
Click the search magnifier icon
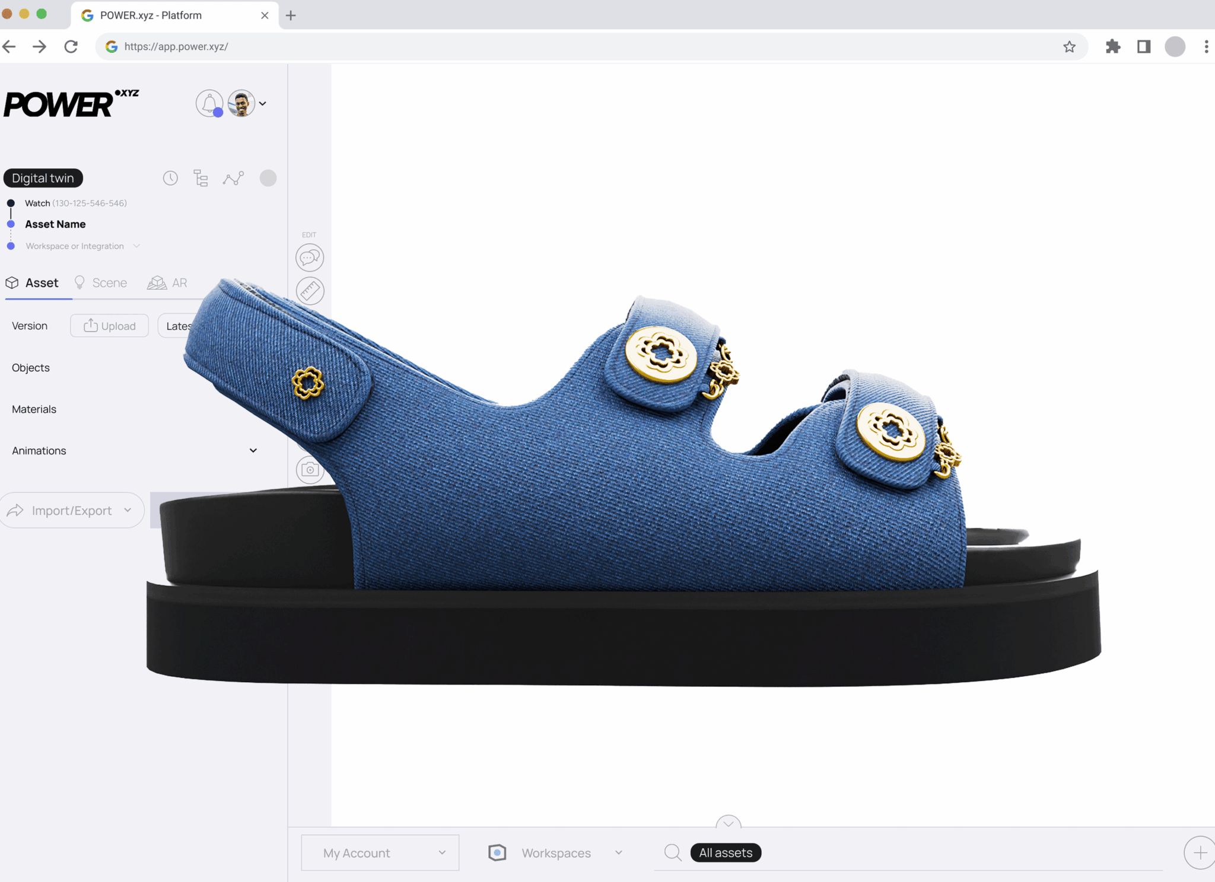pos(673,852)
